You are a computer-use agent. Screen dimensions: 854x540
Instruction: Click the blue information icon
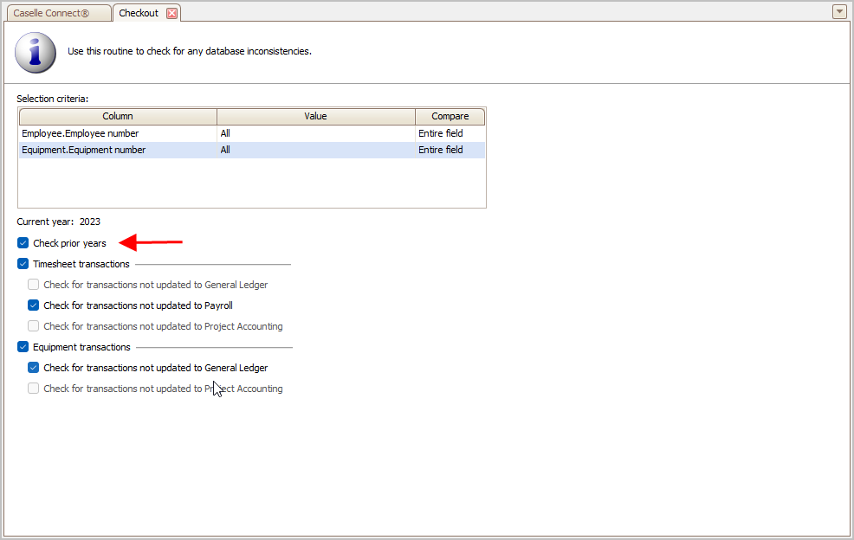tap(36, 53)
